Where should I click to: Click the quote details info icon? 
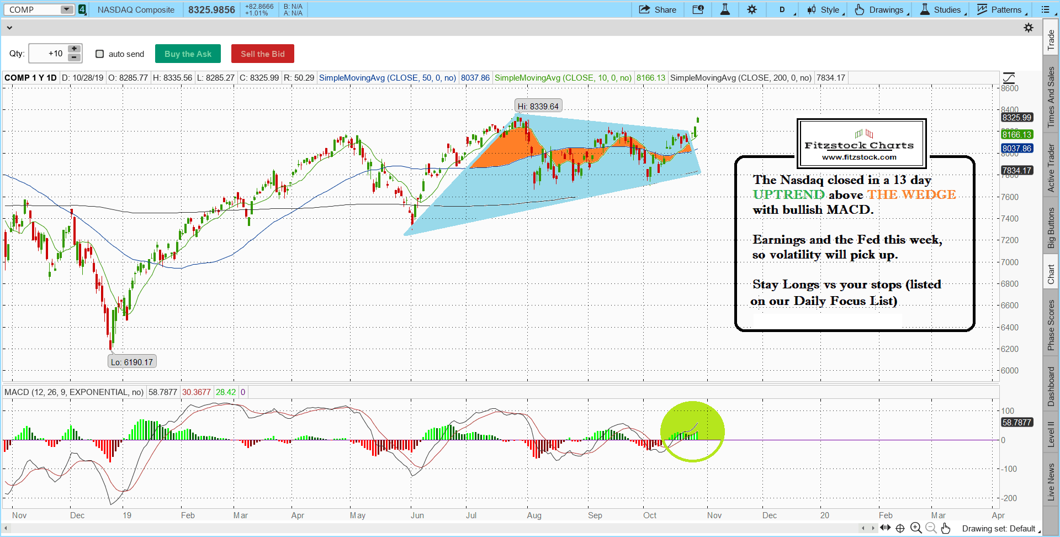click(698, 9)
